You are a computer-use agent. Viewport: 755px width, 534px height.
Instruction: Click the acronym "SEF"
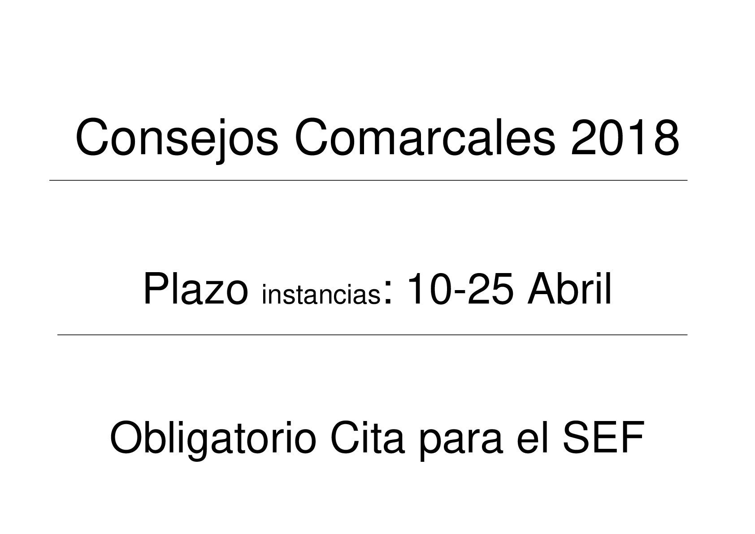click(604, 438)
